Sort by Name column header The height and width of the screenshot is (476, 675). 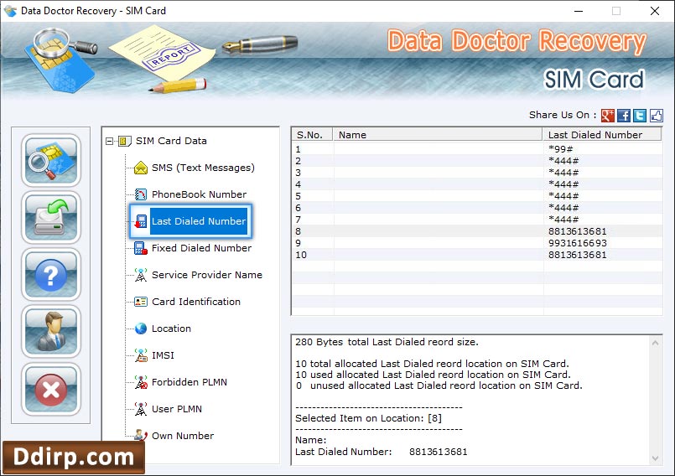click(x=438, y=135)
